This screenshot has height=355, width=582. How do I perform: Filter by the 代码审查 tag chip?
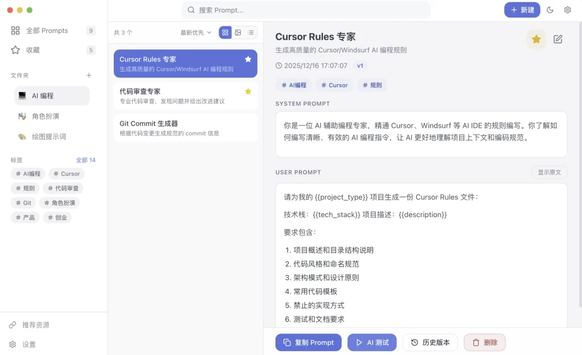pyautogui.click(x=63, y=188)
